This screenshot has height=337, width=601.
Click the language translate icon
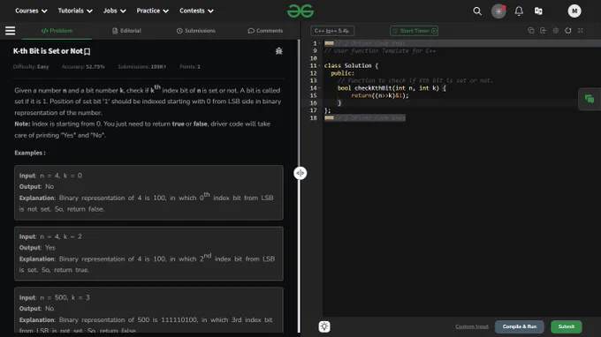click(x=538, y=11)
